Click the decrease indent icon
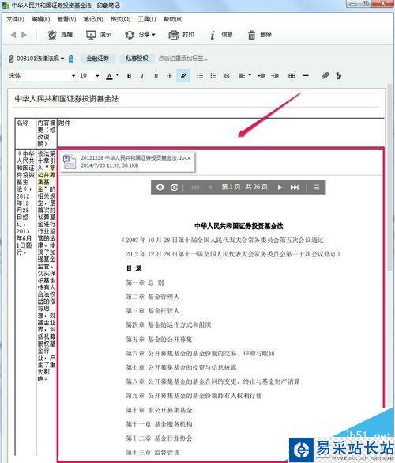 261,76
